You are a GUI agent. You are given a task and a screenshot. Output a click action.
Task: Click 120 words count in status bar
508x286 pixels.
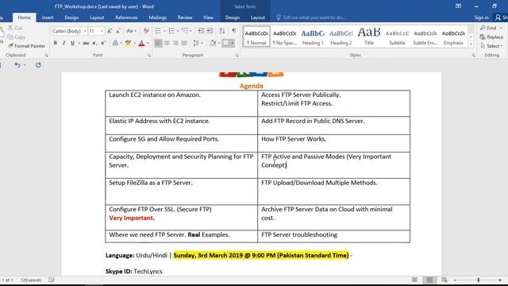pos(31,280)
